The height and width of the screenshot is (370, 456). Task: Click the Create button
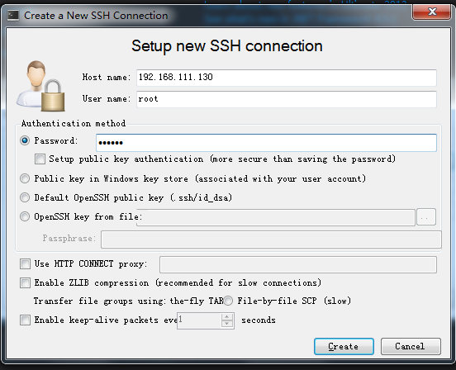pyautogui.click(x=344, y=346)
